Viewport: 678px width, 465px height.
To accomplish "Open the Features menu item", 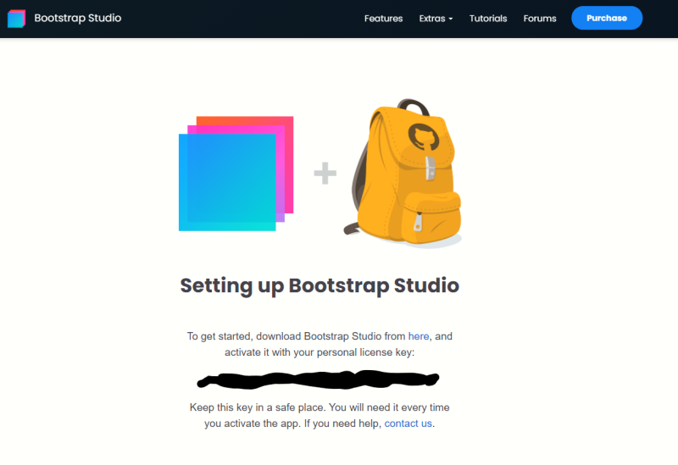I will point(383,19).
